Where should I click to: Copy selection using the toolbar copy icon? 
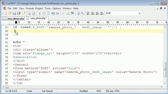[44, 13]
